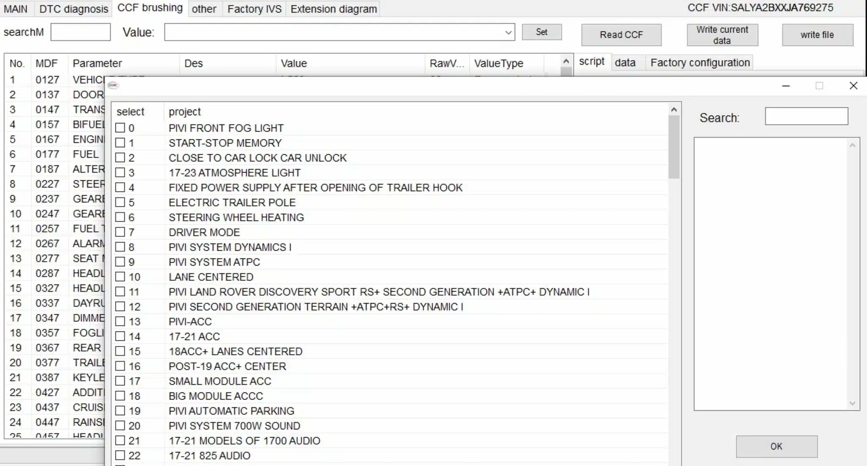Minimize the project selection dialog
867x466 pixels.
(x=786, y=86)
